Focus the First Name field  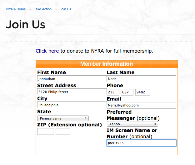click(x=72, y=79)
